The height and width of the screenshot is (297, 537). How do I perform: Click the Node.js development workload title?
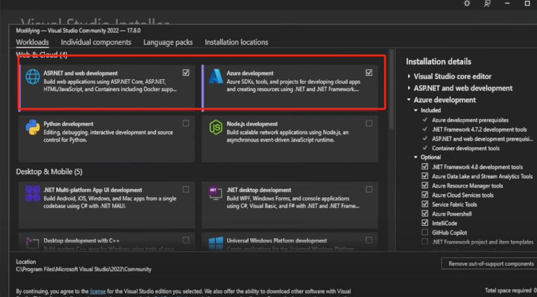click(x=252, y=124)
